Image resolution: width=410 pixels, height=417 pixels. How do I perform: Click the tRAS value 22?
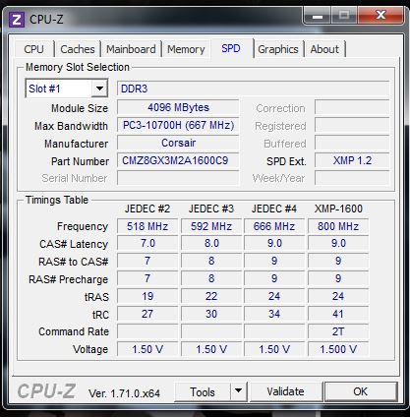211,296
